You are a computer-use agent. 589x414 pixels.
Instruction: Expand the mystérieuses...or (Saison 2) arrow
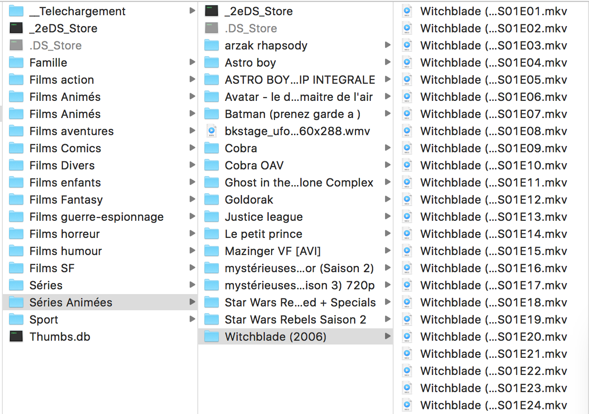[387, 267]
